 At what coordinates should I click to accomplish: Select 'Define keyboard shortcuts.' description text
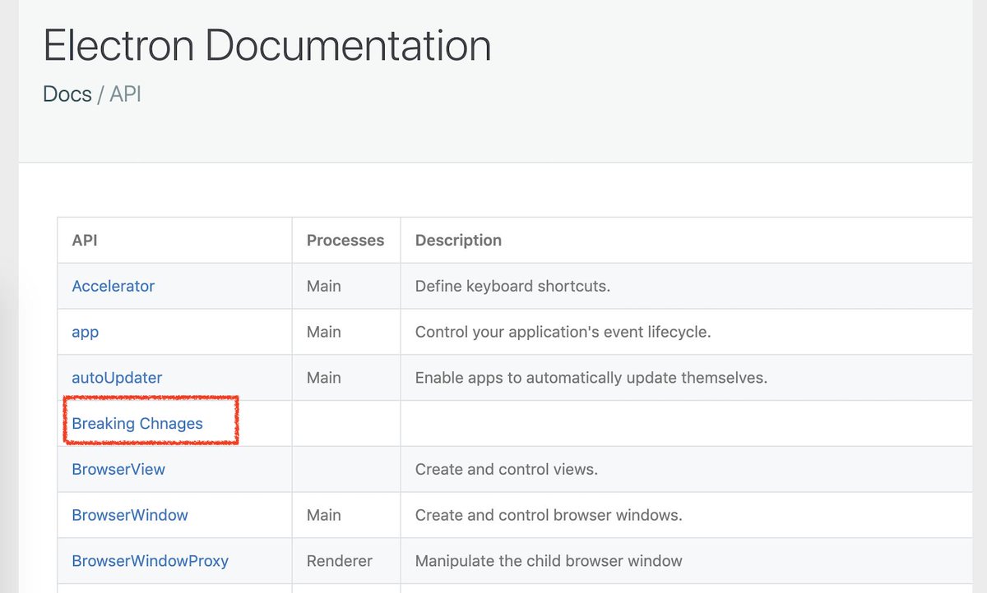tap(512, 286)
